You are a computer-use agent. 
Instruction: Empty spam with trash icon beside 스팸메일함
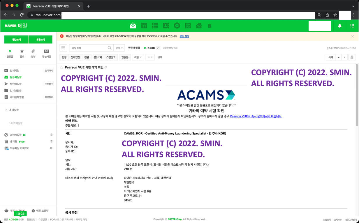point(51,135)
